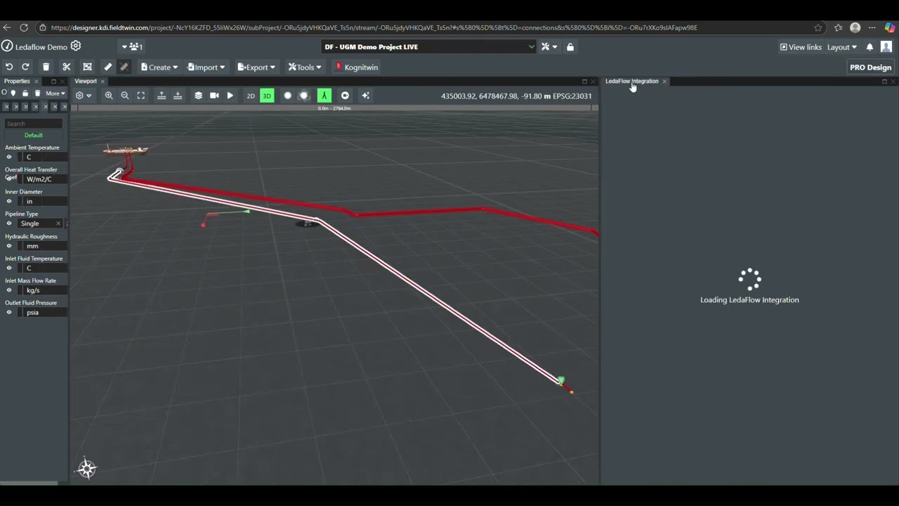Viewport: 899px width, 506px height.
Task: Click the video camera icon in viewport toolbar
Action: coord(214,96)
